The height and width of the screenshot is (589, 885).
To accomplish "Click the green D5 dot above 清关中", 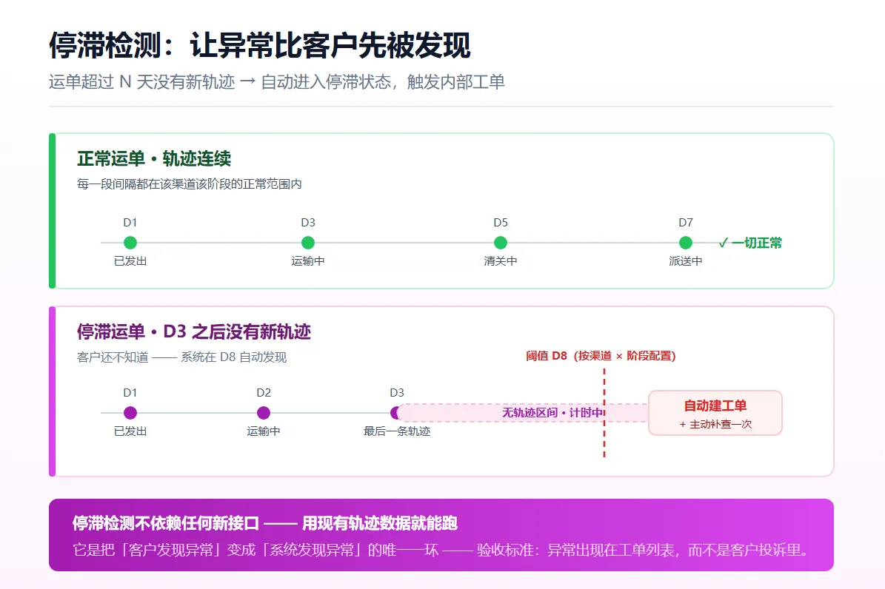I will (500, 243).
